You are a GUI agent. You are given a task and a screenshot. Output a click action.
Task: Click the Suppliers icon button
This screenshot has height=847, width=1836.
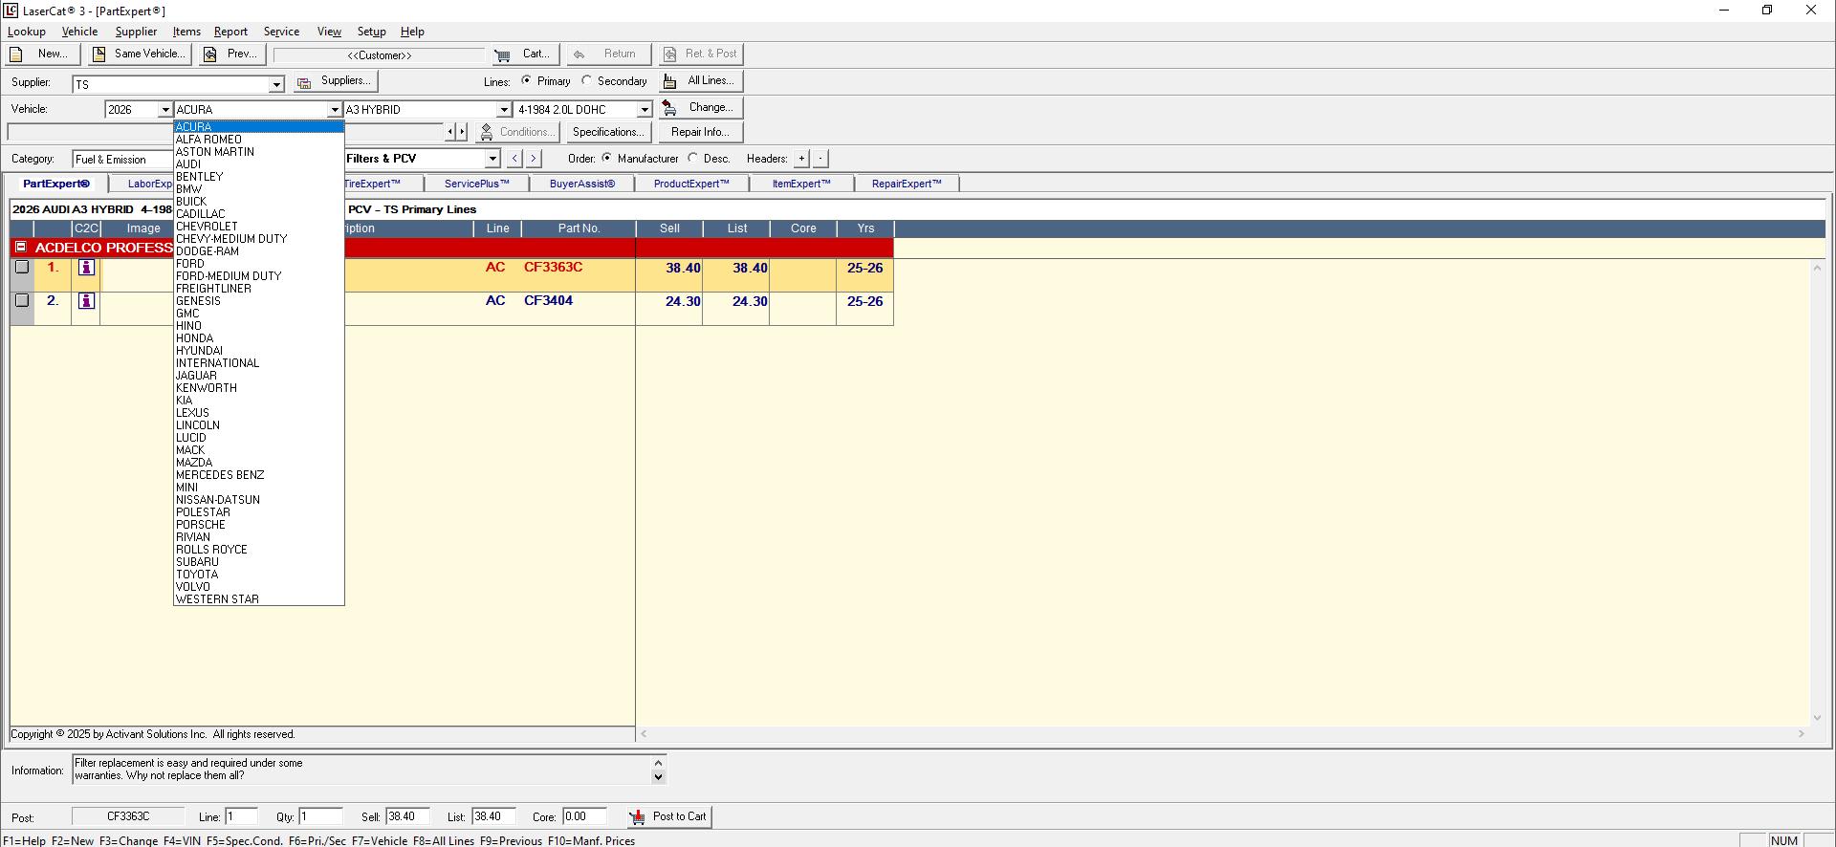304,82
